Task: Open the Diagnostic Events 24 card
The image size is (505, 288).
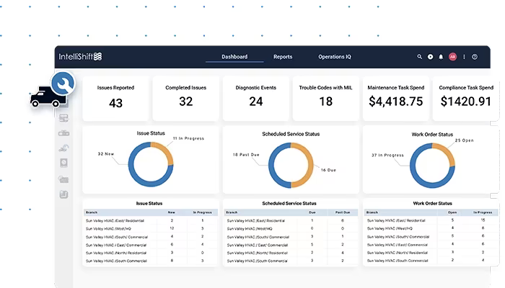Action: tap(255, 99)
